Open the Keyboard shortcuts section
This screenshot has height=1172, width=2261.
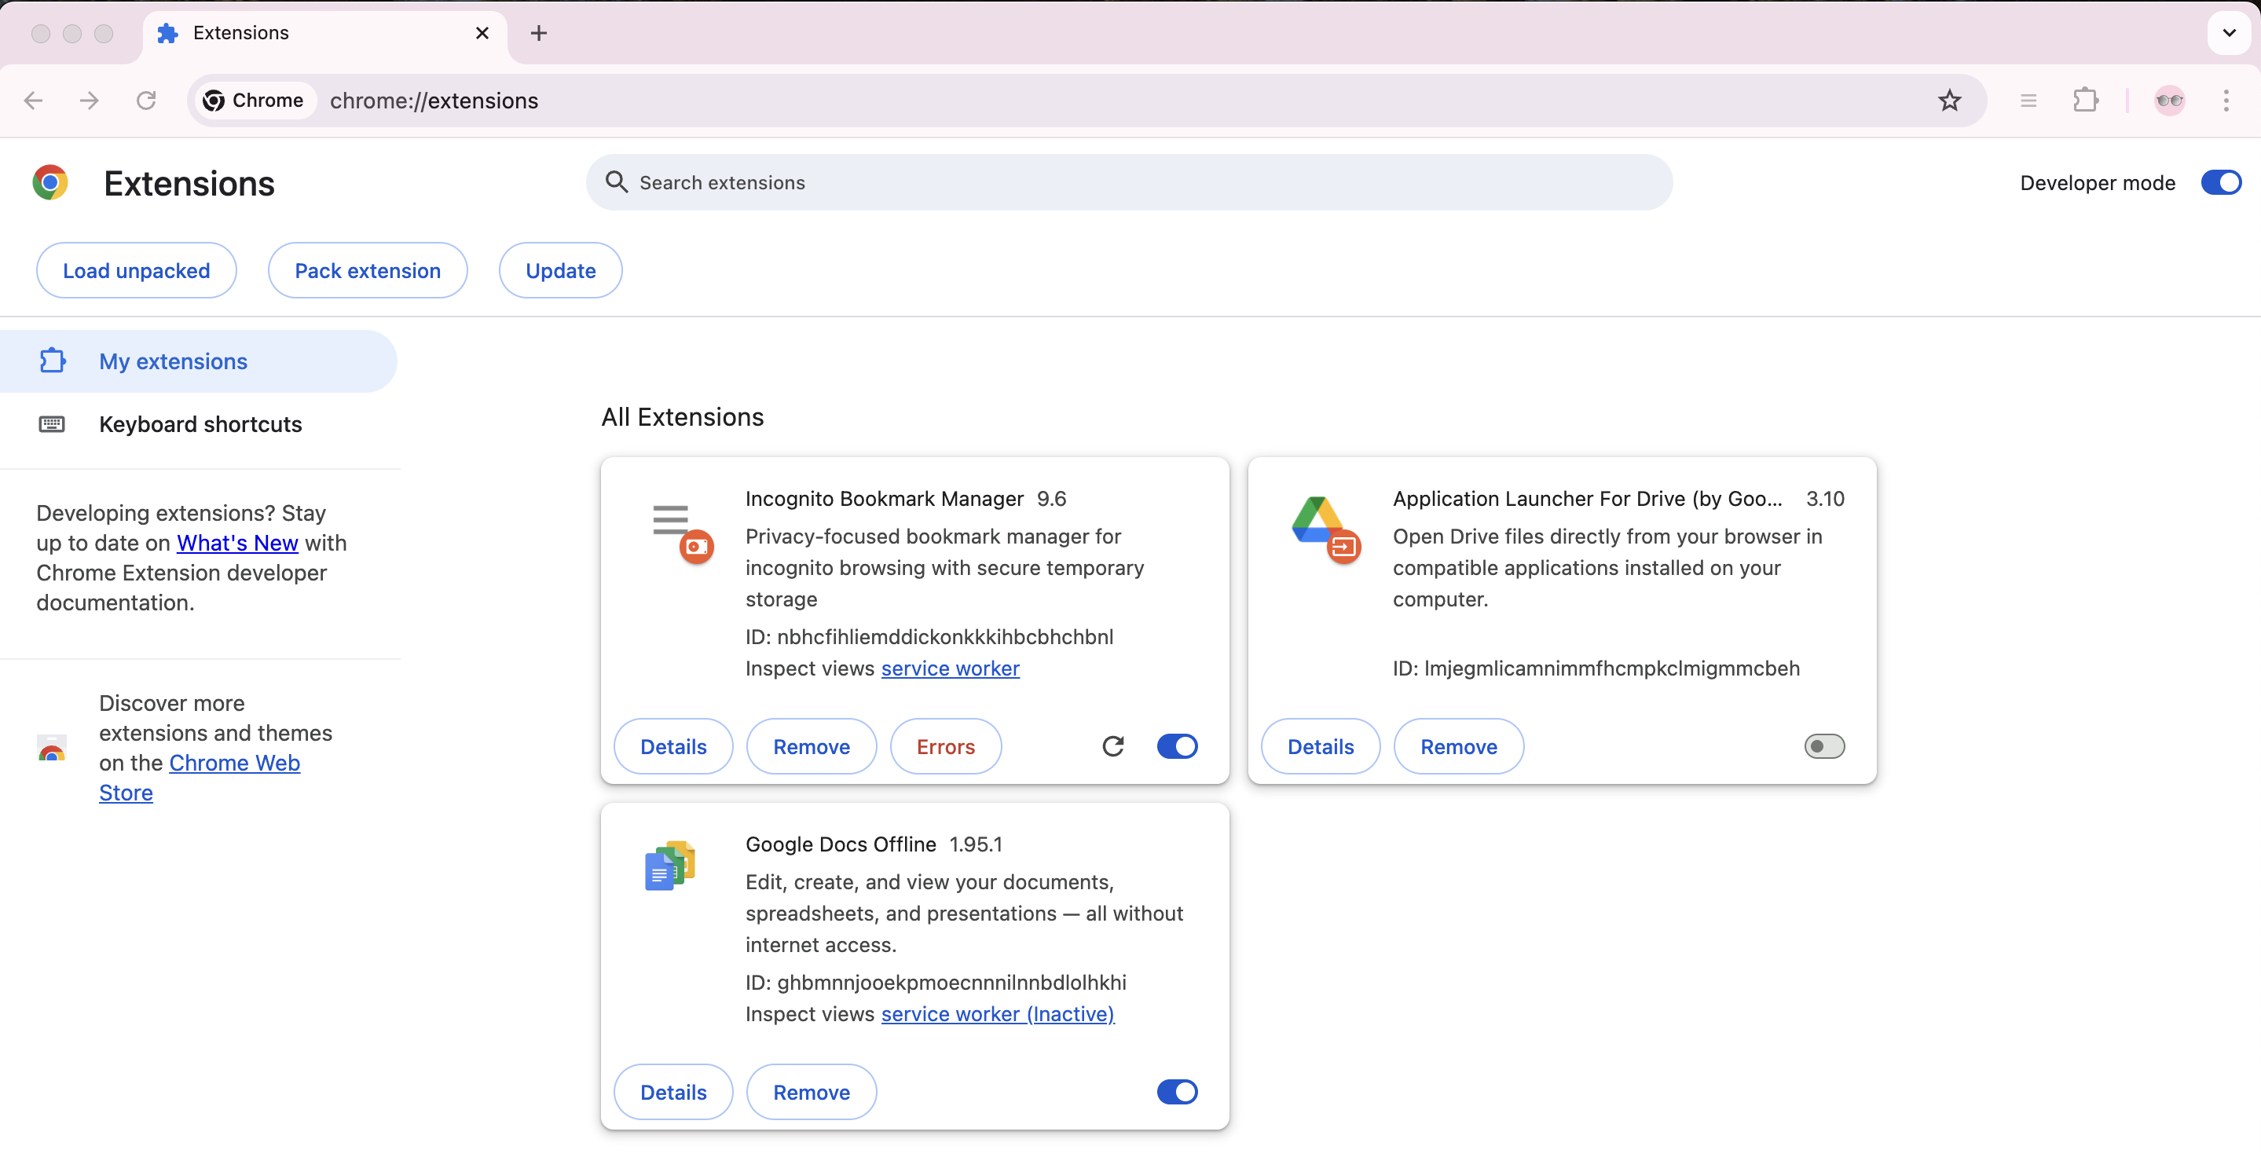tap(200, 424)
